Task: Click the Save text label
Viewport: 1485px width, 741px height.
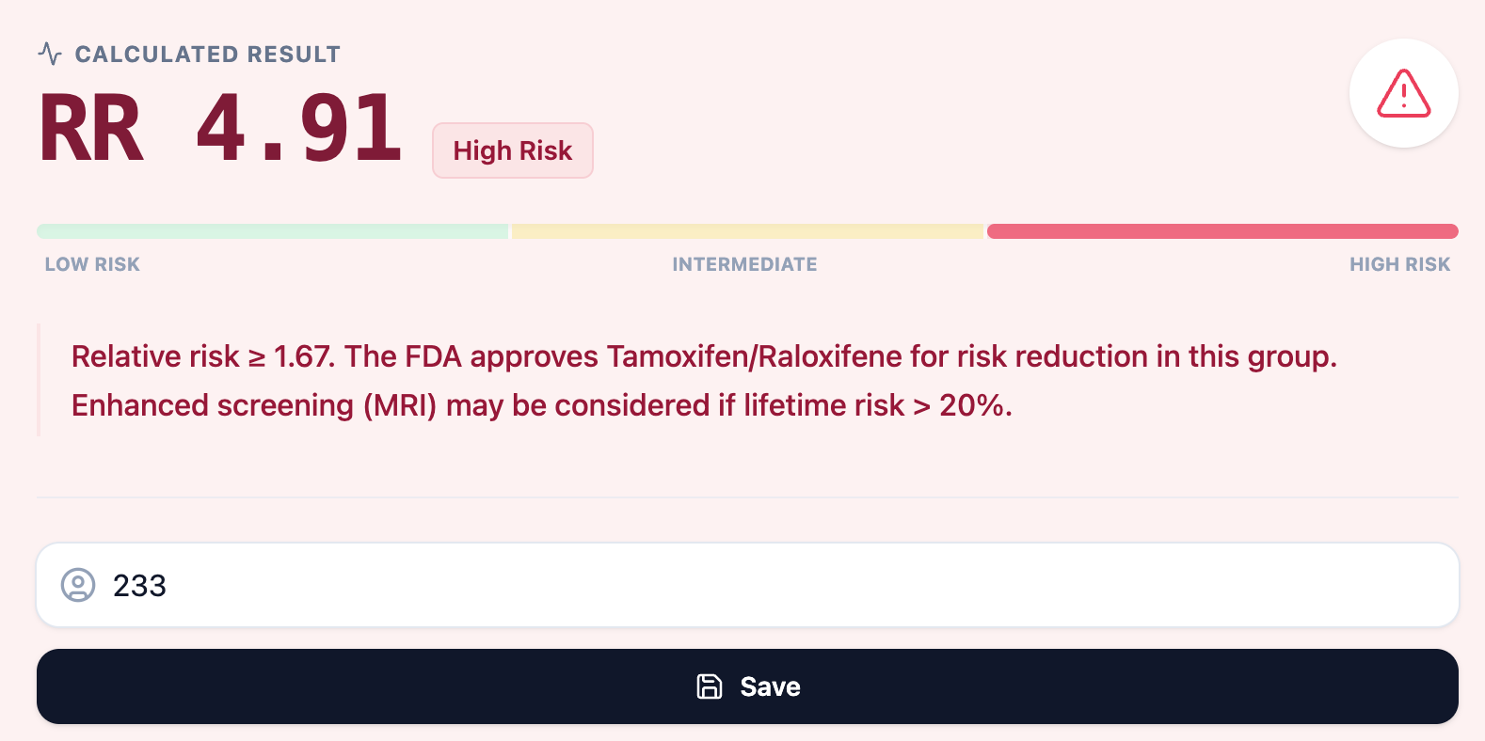Action: click(x=770, y=686)
